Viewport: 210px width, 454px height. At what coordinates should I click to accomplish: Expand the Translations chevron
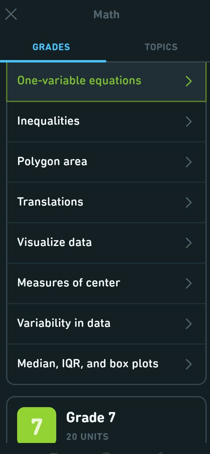189,202
